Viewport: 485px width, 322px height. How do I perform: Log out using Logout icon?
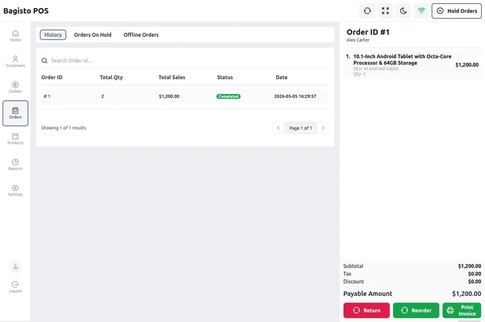[x=15, y=287]
